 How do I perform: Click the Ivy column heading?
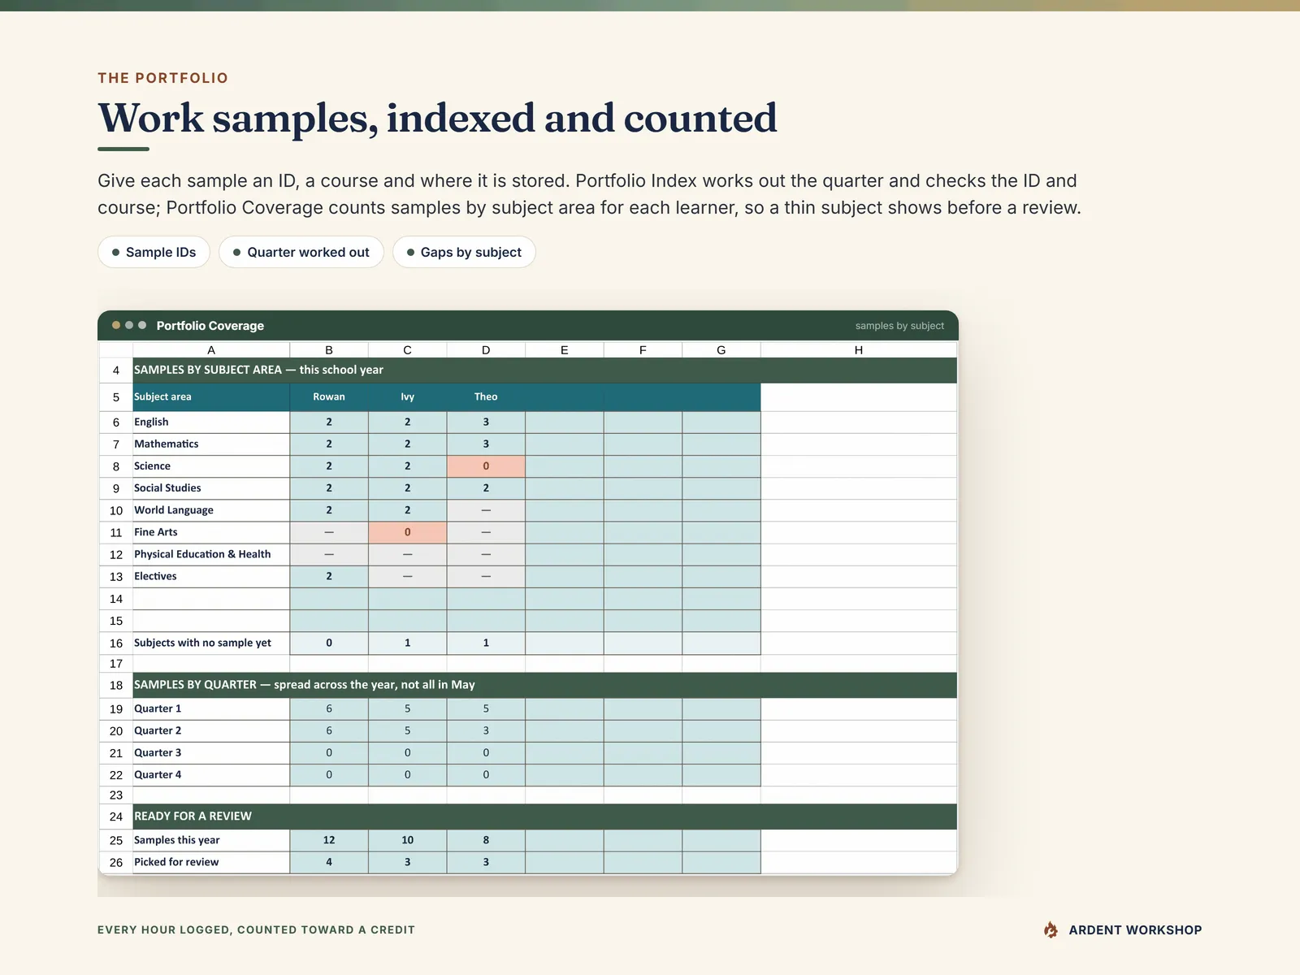[x=408, y=396]
